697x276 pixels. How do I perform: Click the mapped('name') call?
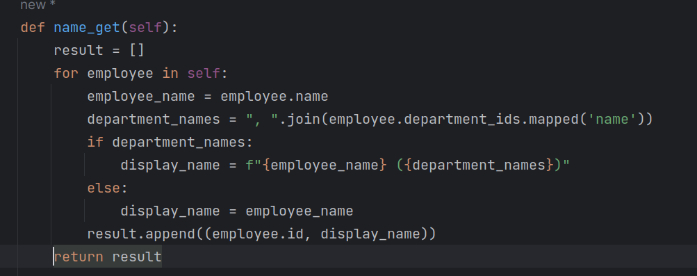tap(587, 120)
